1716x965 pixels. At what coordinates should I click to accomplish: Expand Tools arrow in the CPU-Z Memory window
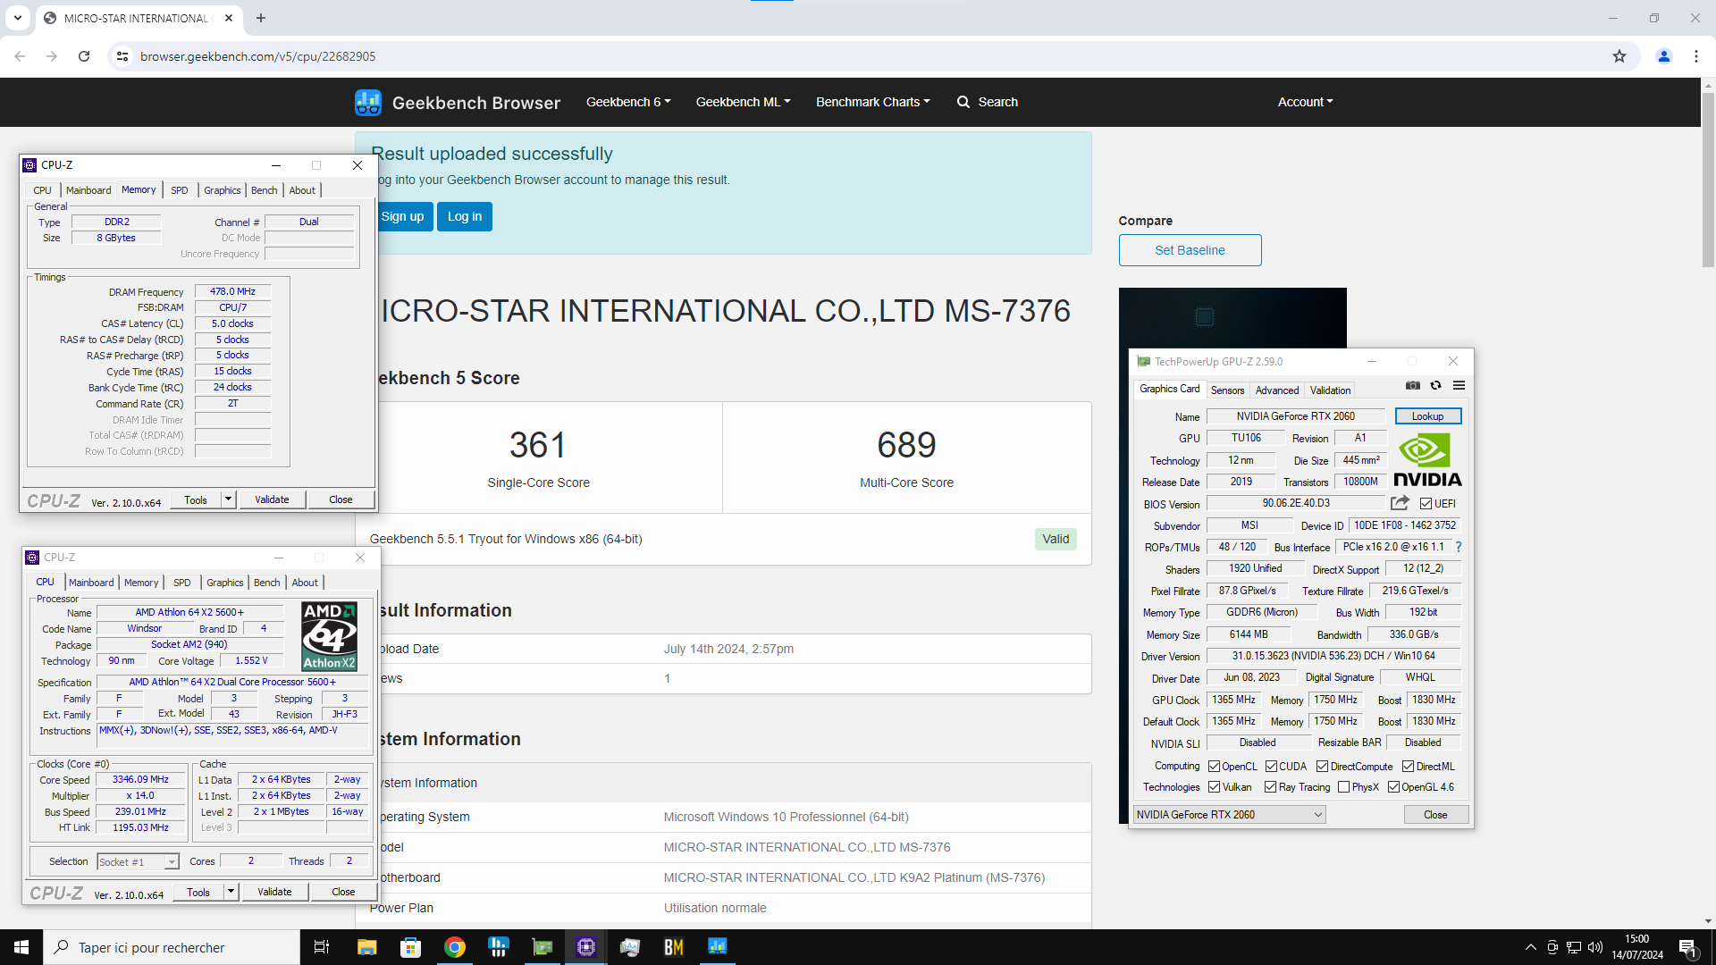click(229, 499)
